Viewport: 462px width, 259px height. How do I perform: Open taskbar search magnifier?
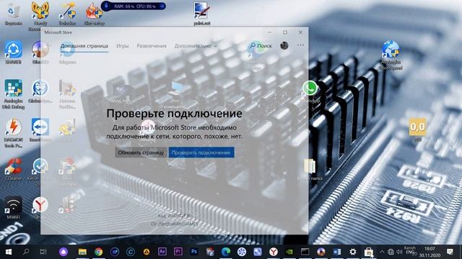[x=26, y=252]
